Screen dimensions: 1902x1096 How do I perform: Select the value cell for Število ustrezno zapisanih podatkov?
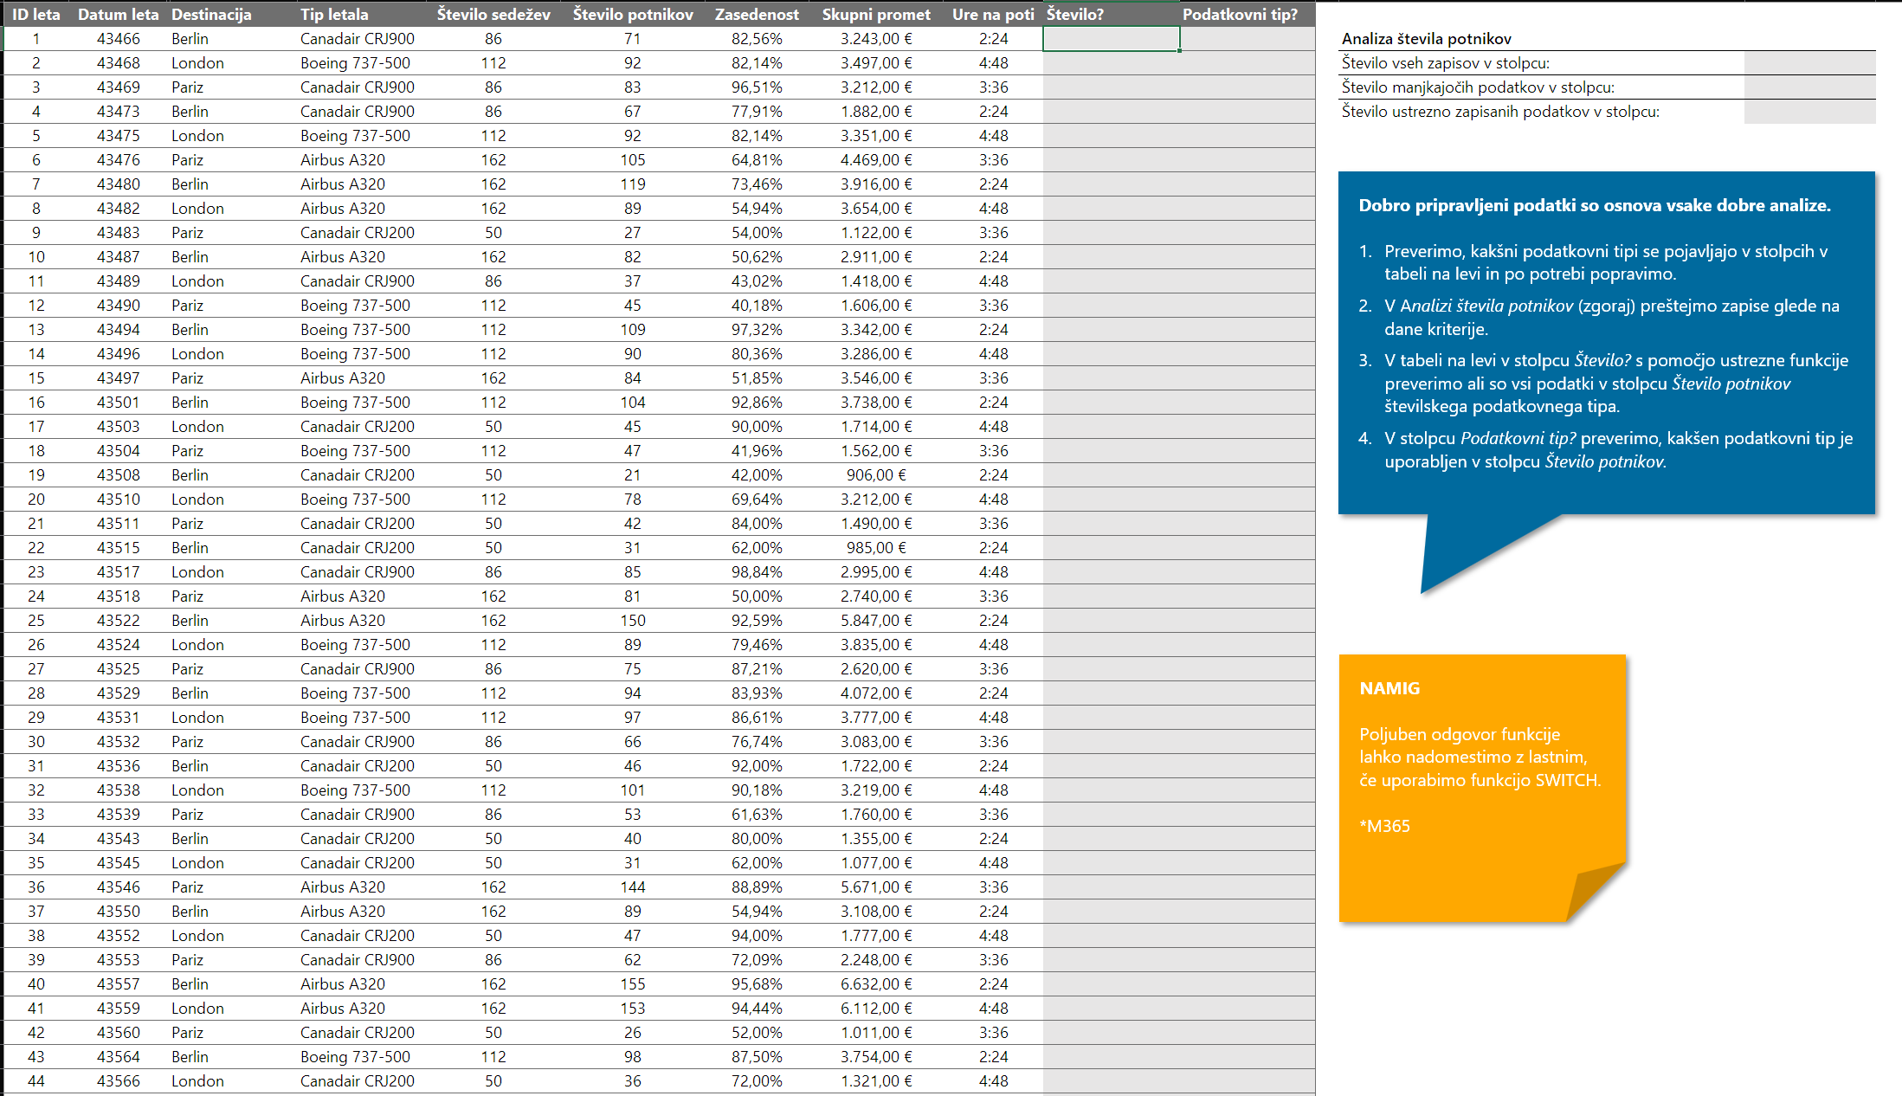coord(1809,112)
